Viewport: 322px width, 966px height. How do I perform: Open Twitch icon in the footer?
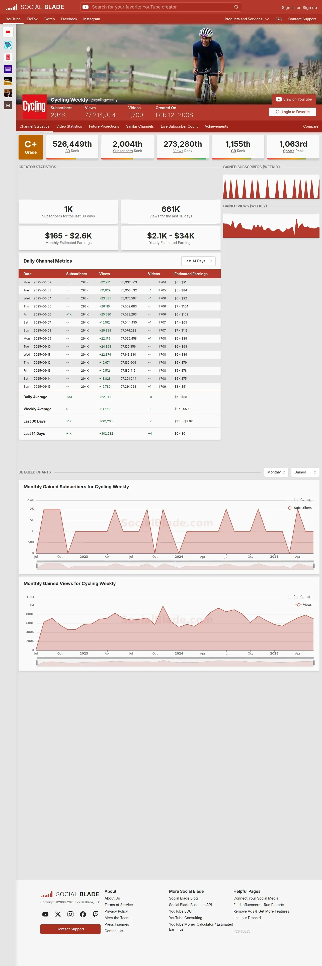pyautogui.click(x=96, y=914)
